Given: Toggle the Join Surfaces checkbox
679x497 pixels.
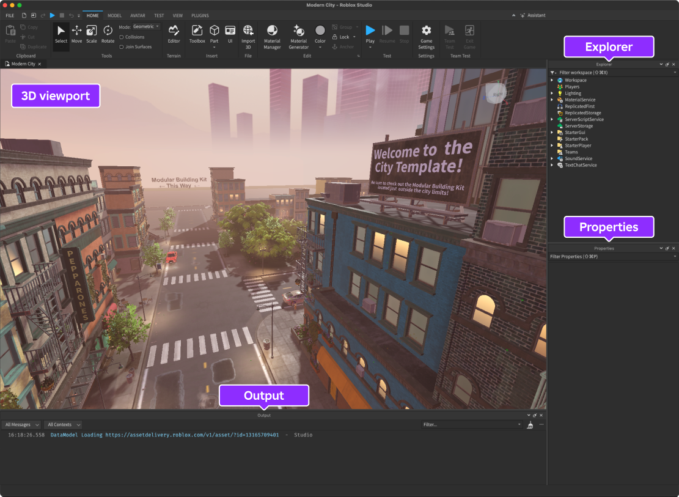Looking at the screenshot, I should click(121, 47).
